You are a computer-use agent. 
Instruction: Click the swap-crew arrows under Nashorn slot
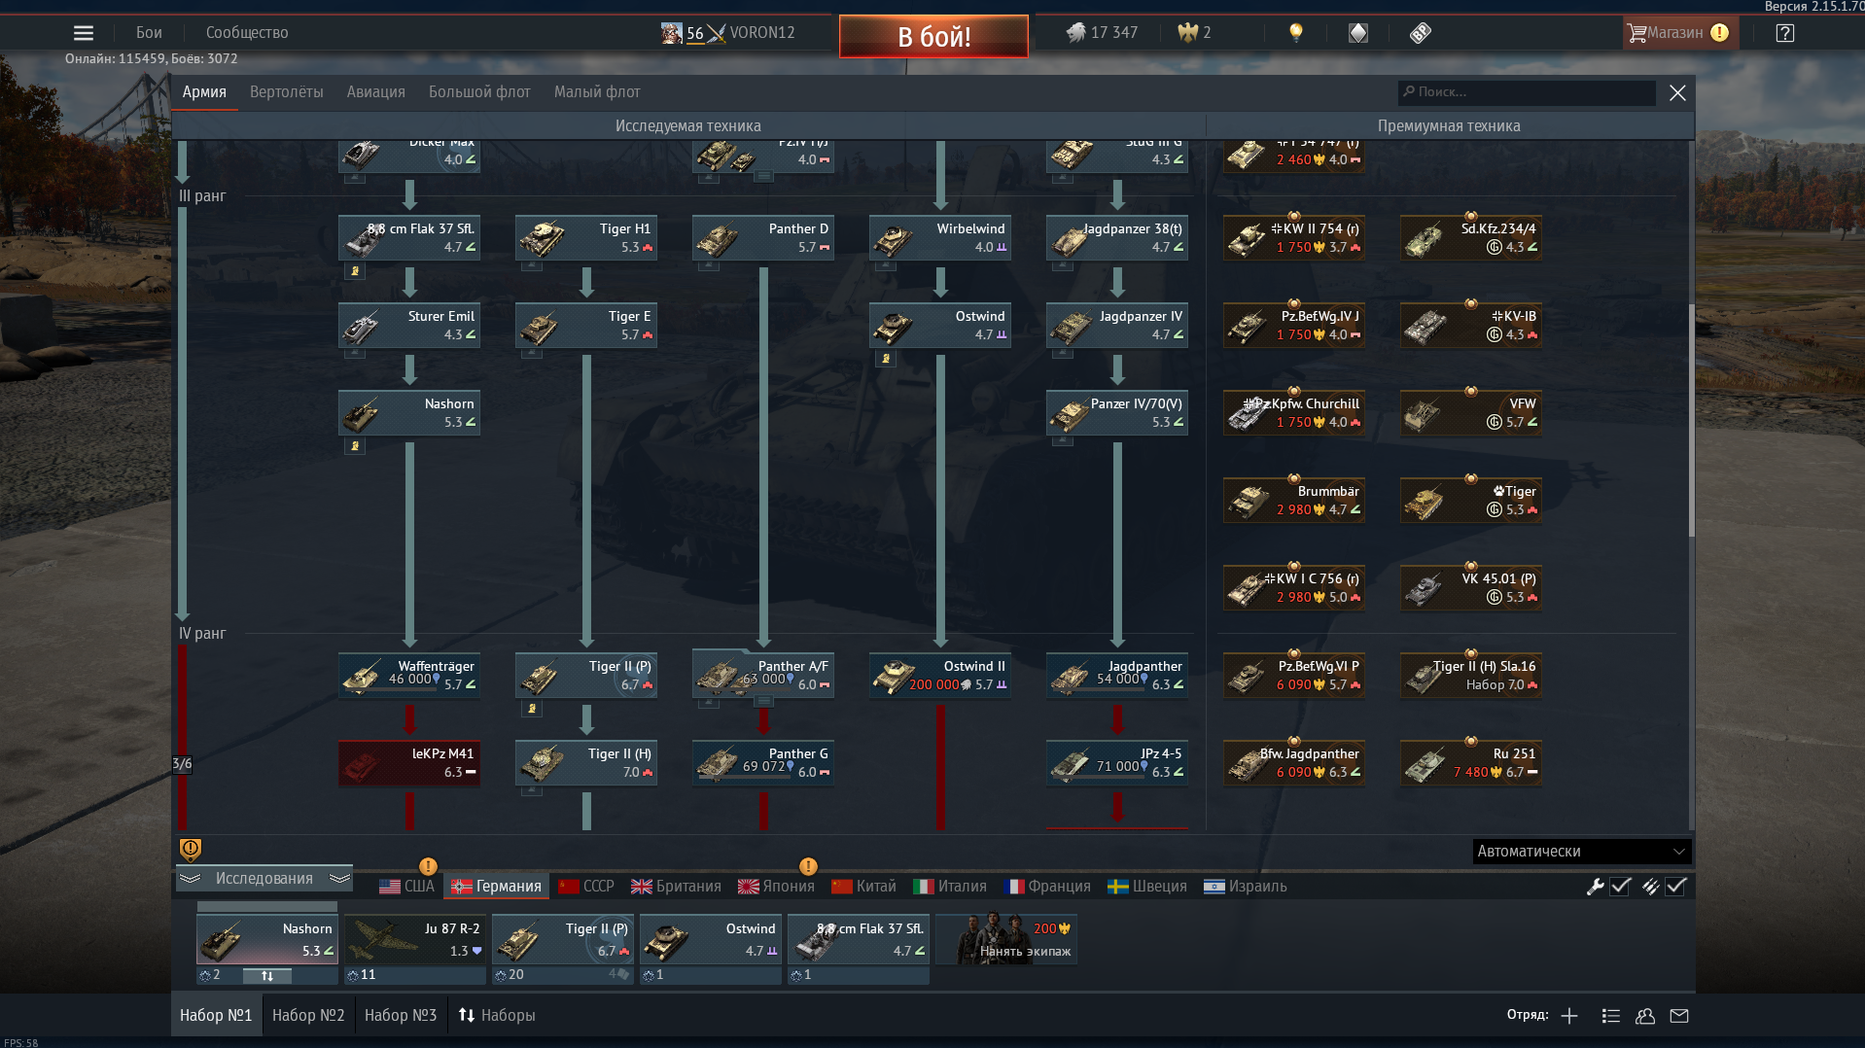[267, 975]
